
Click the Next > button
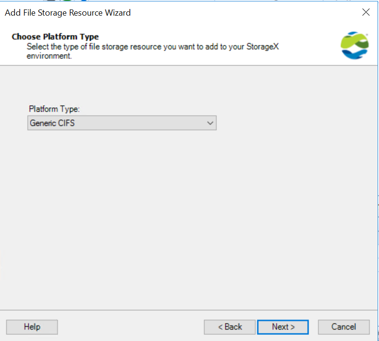(283, 327)
